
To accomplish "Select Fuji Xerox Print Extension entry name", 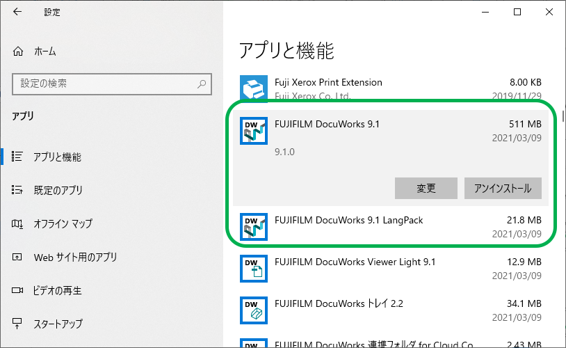I will click(x=328, y=82).
